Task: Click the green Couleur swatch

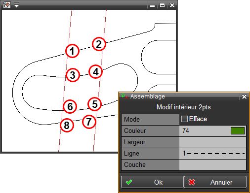Action: [238, 131]
